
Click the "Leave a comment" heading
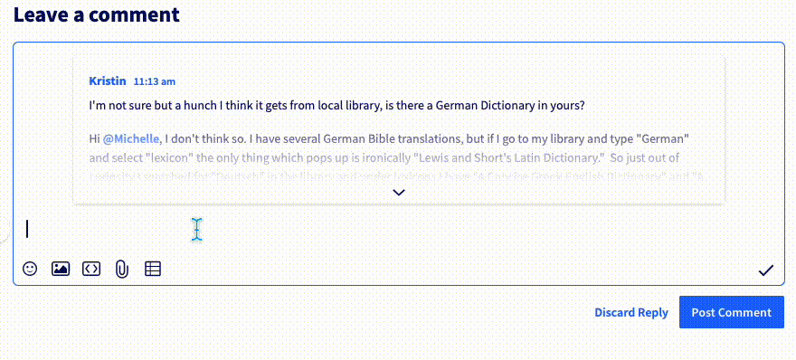pyautogui.click(x=97, y=14)
